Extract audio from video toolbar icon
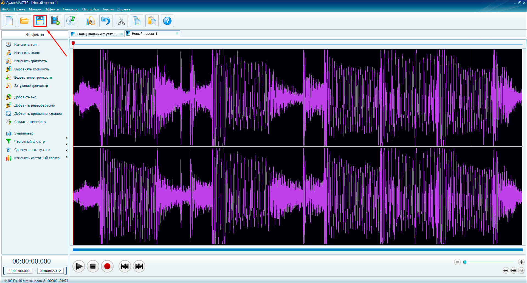Image resolution: width=527 pixels, height=283 pixels. click(55, 21)
